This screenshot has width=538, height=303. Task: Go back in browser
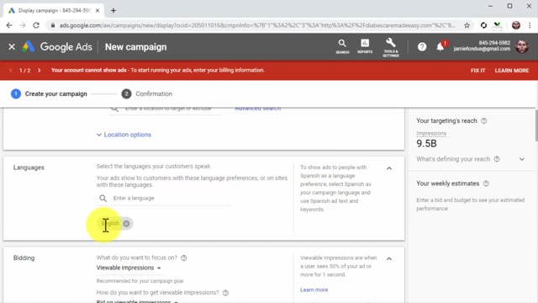pyautogui.click(x=9, y=25)
